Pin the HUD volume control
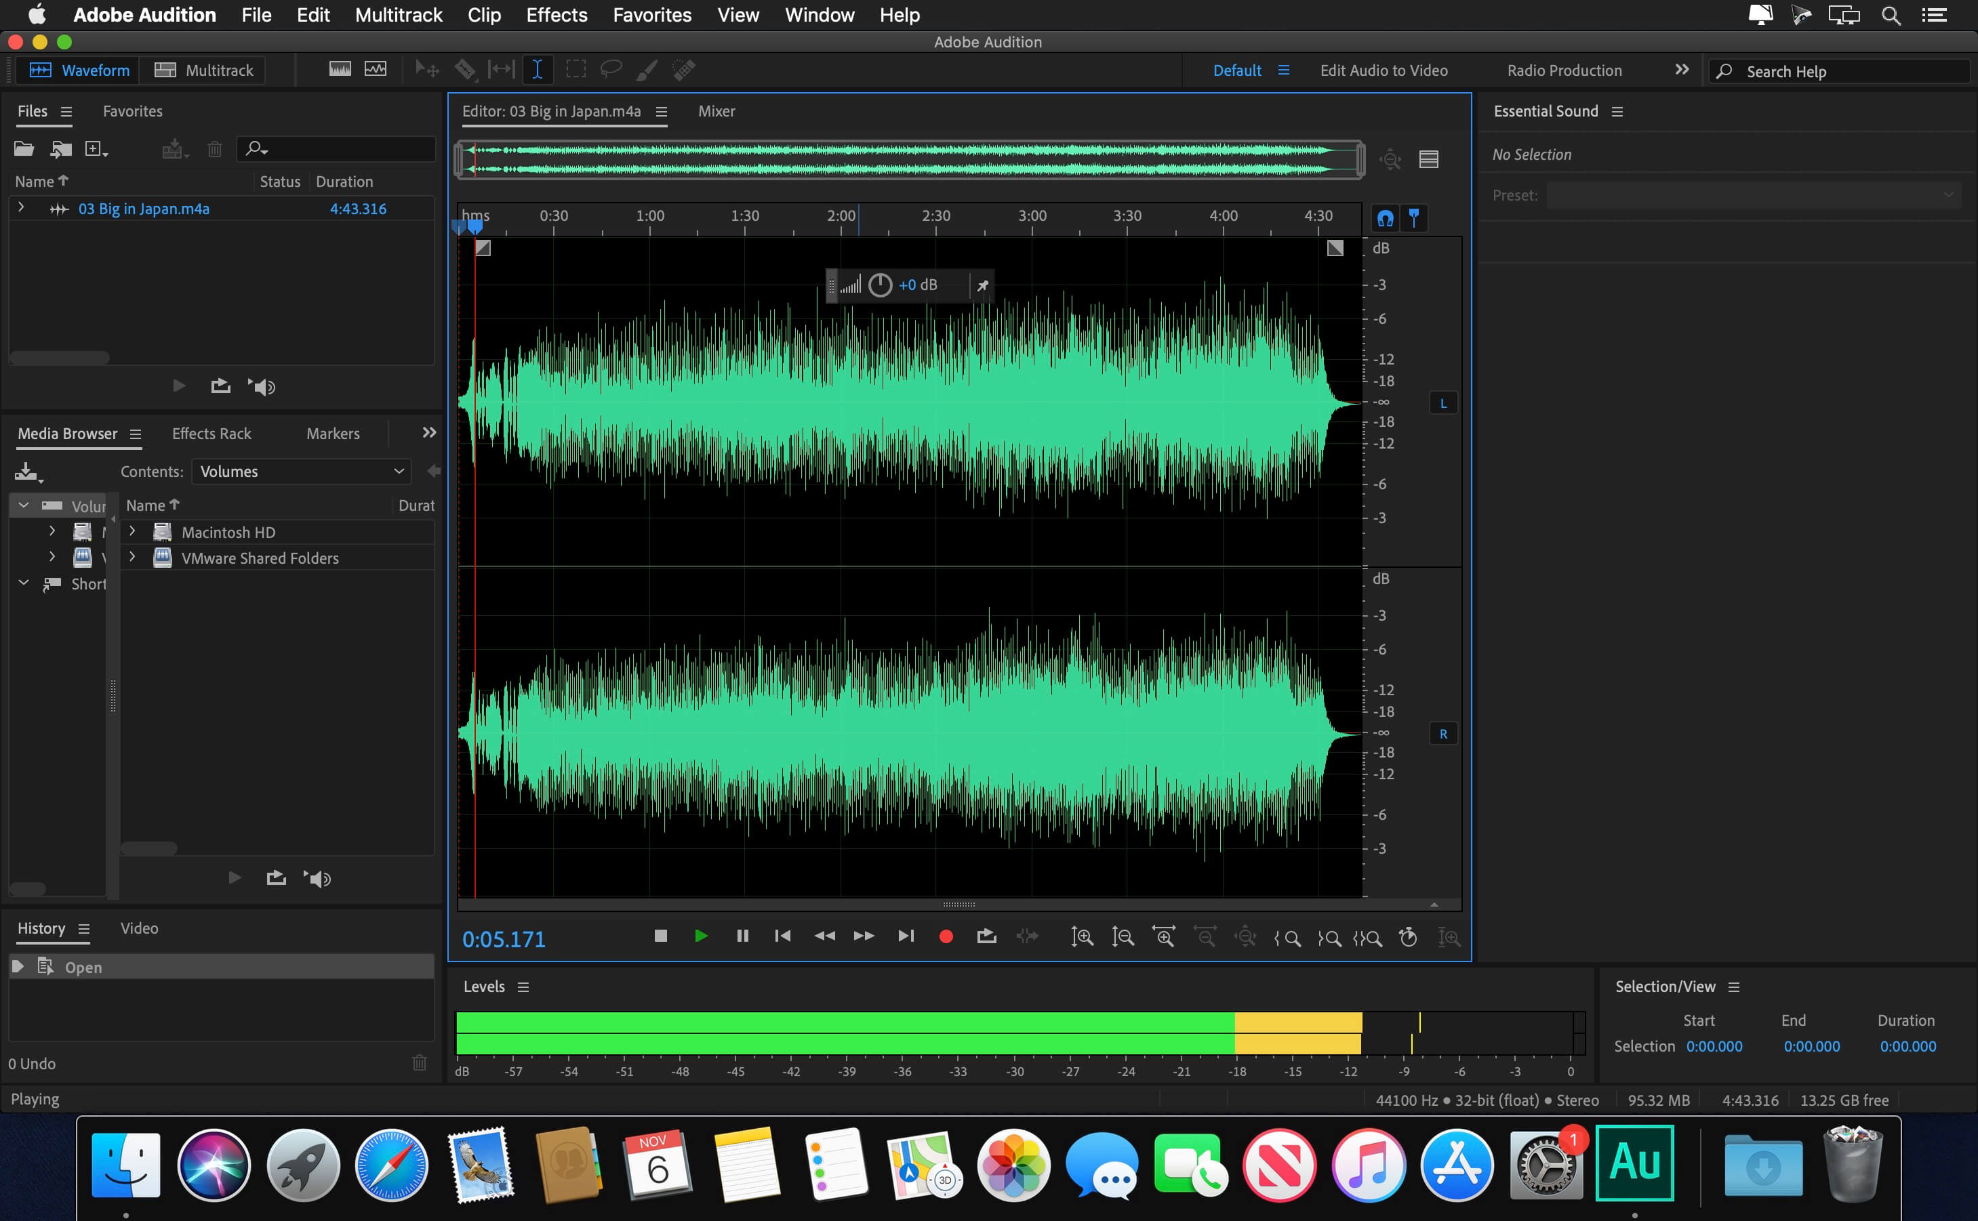This screenshot has width=1978, height=1221. click(982, 285)
